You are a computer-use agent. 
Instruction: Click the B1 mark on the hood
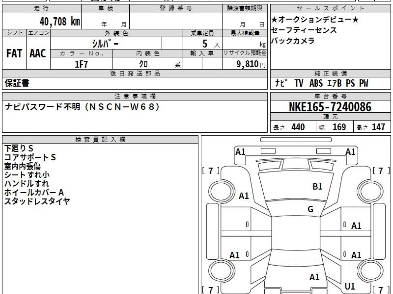tap(318, 187)
